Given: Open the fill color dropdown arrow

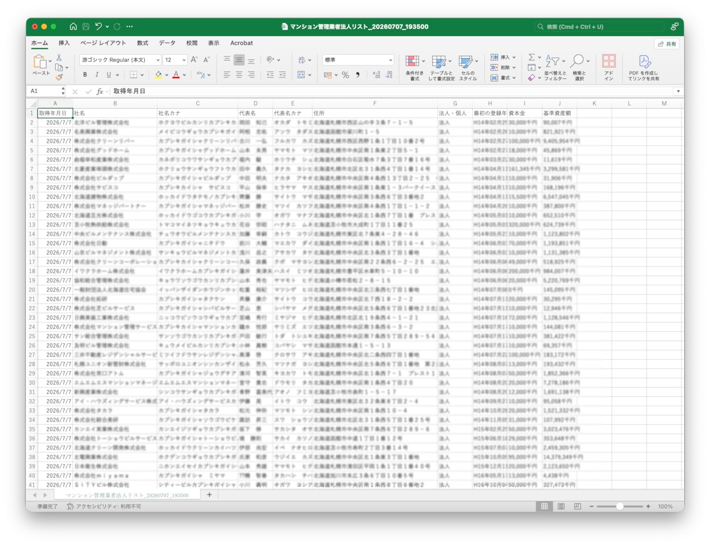Looking at the screenshot, I should [166, 75].
